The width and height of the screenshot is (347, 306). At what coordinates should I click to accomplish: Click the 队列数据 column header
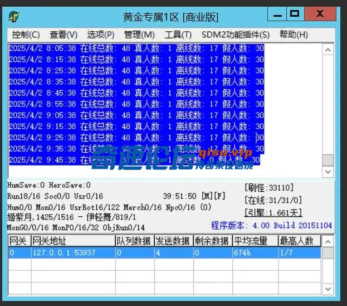tap(135, 241)
